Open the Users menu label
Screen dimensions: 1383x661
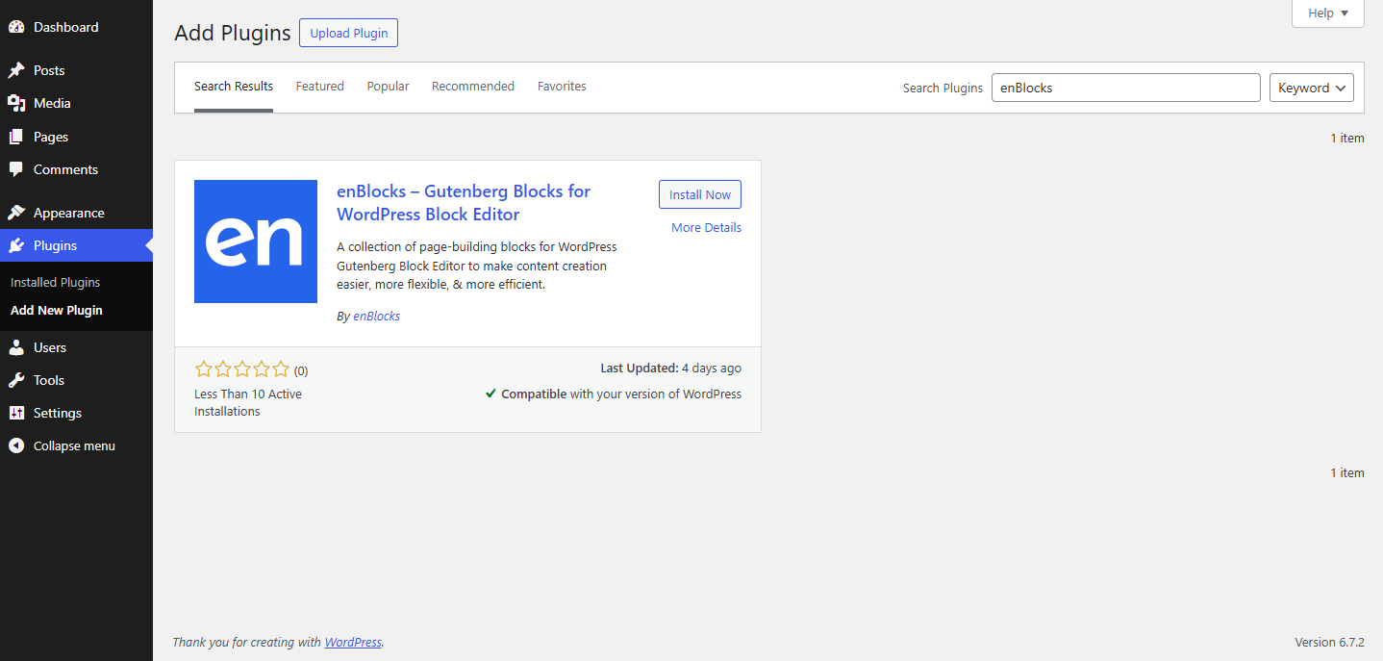[x=50, y=347]
